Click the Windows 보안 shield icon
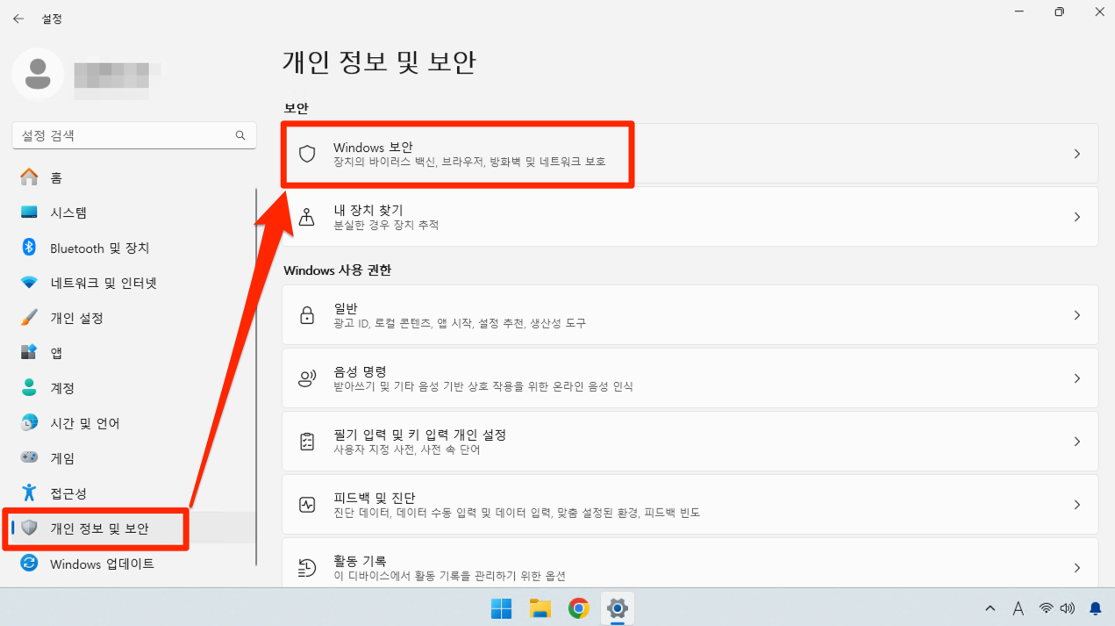This screenshot has width=1115, height=626. pyautogui.click(x=307, y=154)
